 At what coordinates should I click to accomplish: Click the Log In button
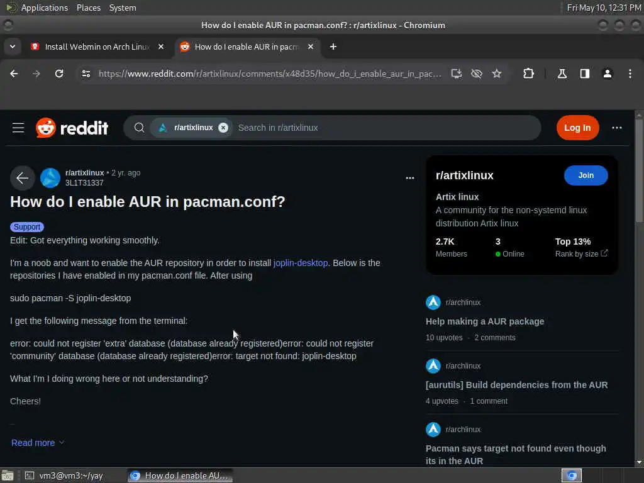tap(577, 128)
